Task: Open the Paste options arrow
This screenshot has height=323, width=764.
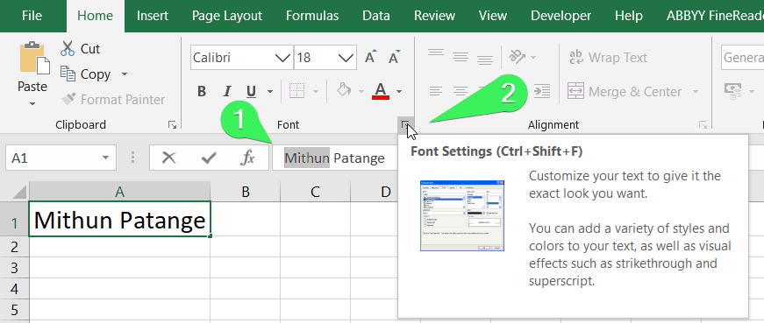Action: click(32, 103)
